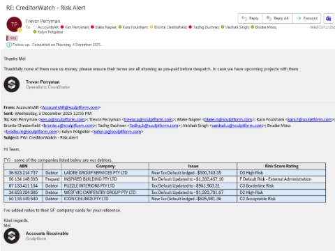
Task: Click the TP sender avatar
Action: pyautogui.click(x=14, y=24)
